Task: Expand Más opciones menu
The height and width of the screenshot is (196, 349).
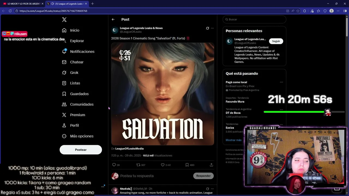Action: (78, 136)
